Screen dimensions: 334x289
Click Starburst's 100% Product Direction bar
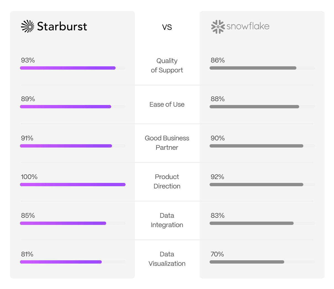[x=73, y=185]
